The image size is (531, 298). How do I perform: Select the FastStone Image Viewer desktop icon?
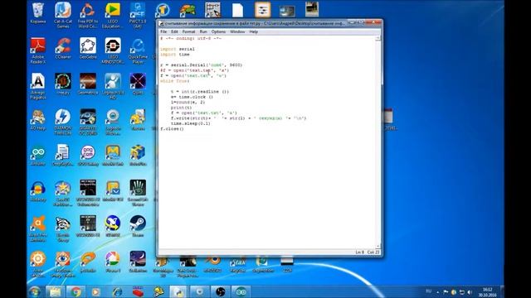pyautogui.click(x=63, y=264)
